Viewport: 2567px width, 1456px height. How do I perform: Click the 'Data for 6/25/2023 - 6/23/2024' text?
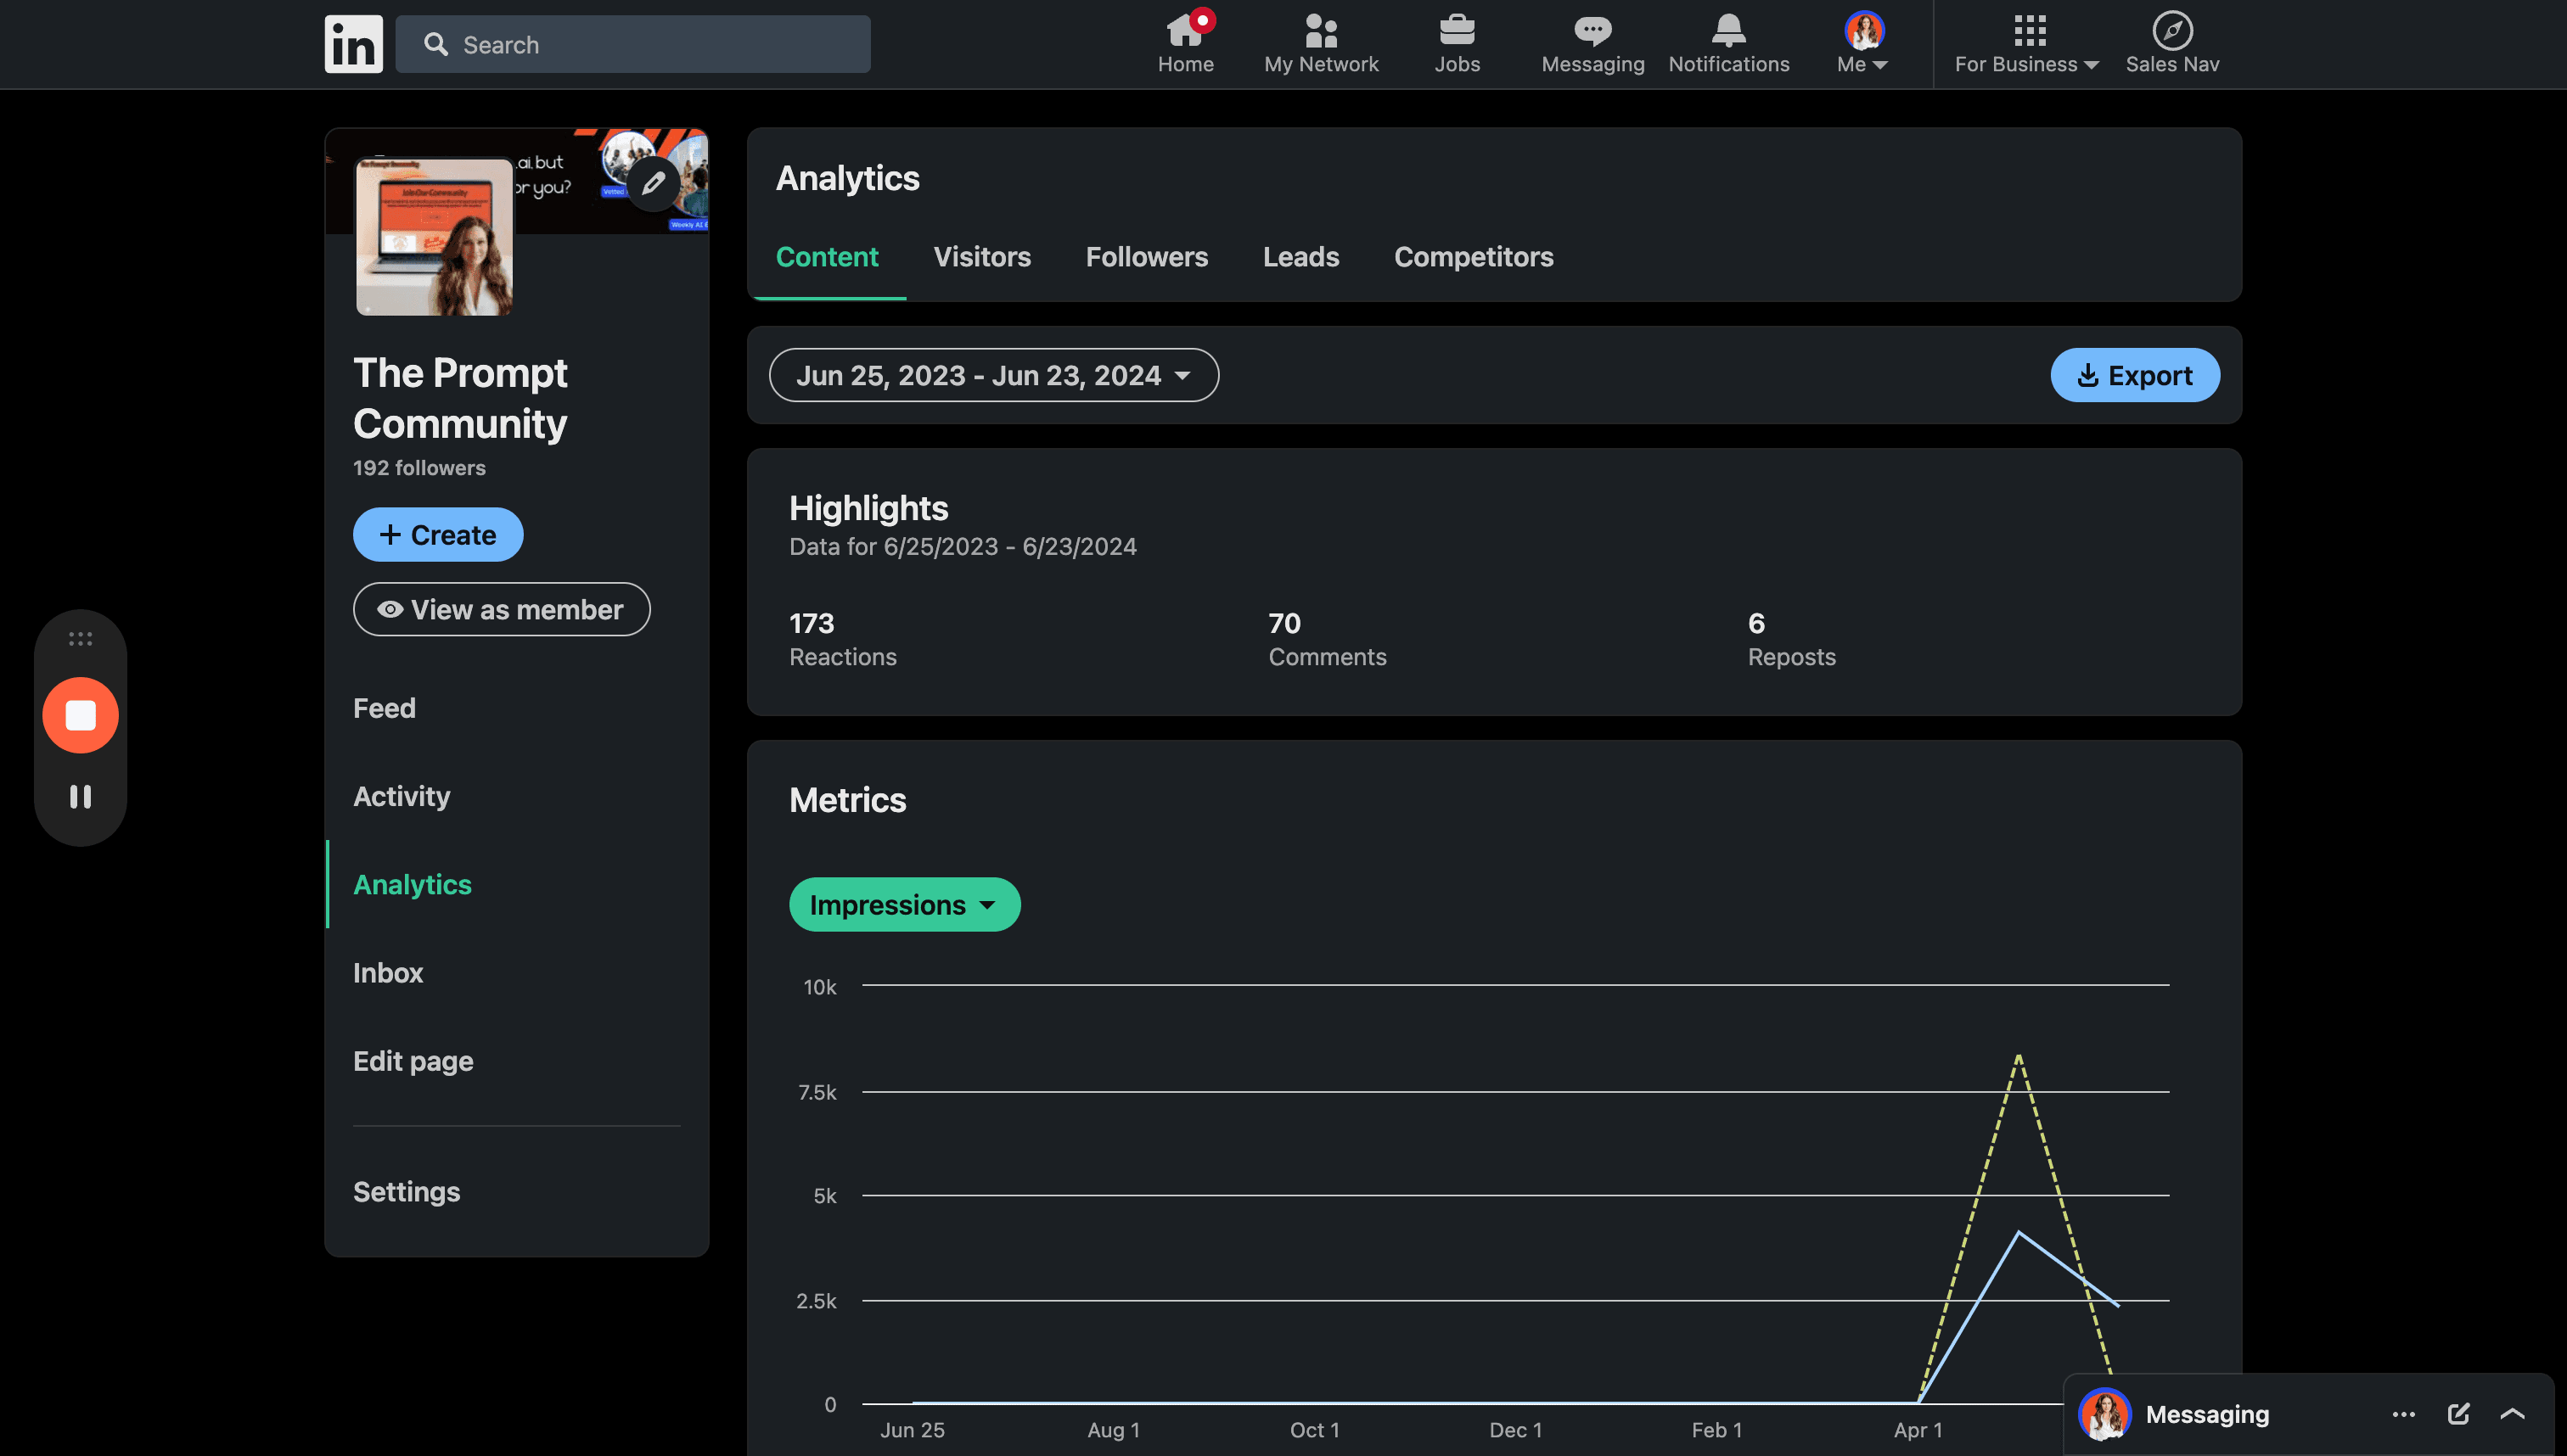963,546
